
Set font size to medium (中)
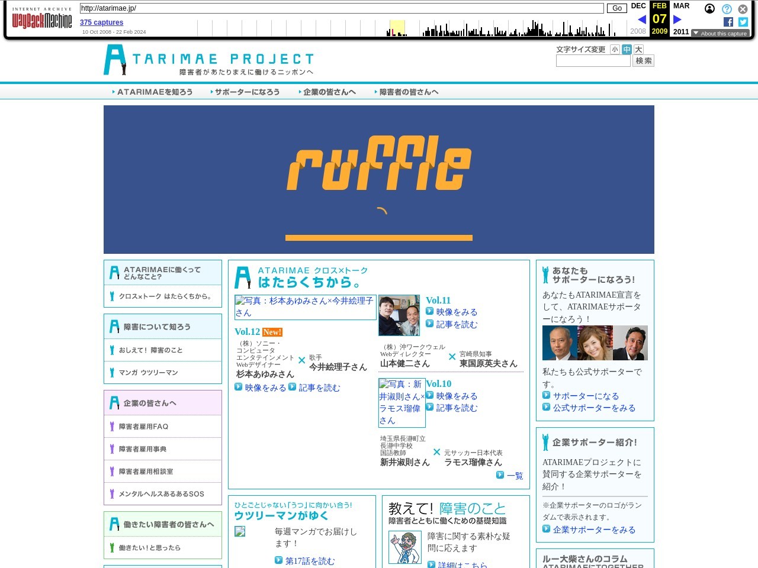pyautogui.click(x=627, y=50)
